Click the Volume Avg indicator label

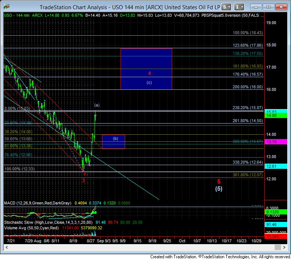coord(31,228)
